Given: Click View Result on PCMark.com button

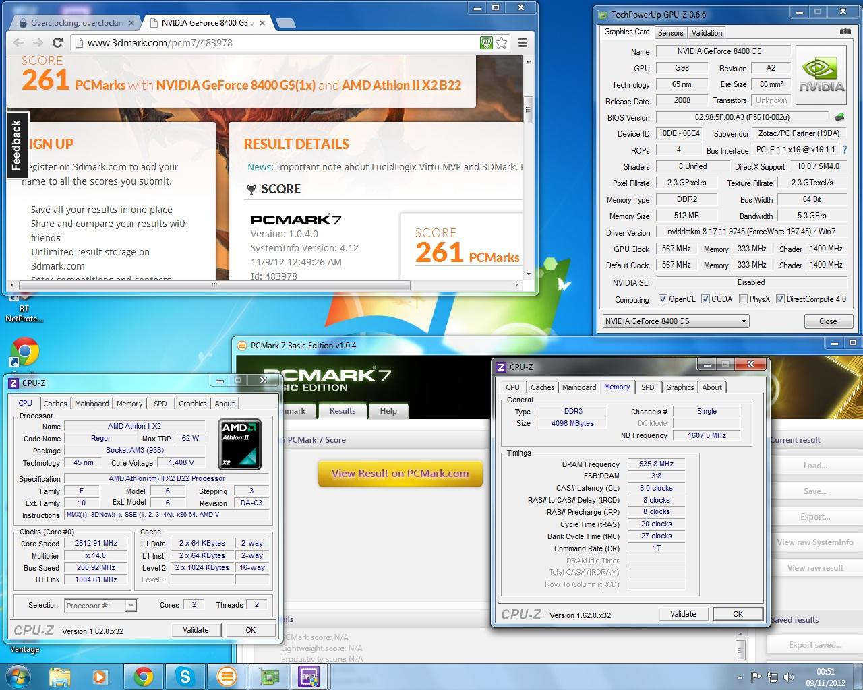Looking at the screenshot, I should pyautogui.click(x=400, y=473).
